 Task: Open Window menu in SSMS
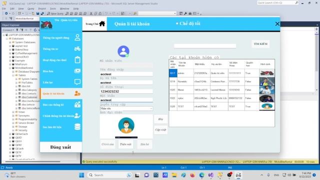(x=64, y=8)
